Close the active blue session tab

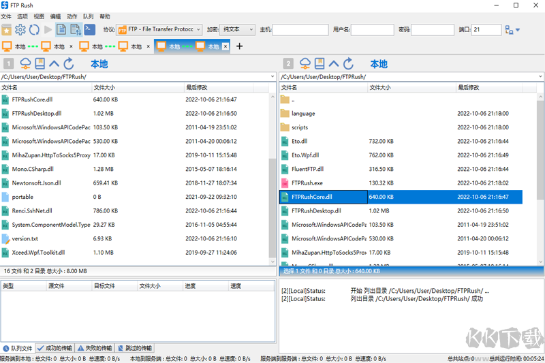point(225,46)
